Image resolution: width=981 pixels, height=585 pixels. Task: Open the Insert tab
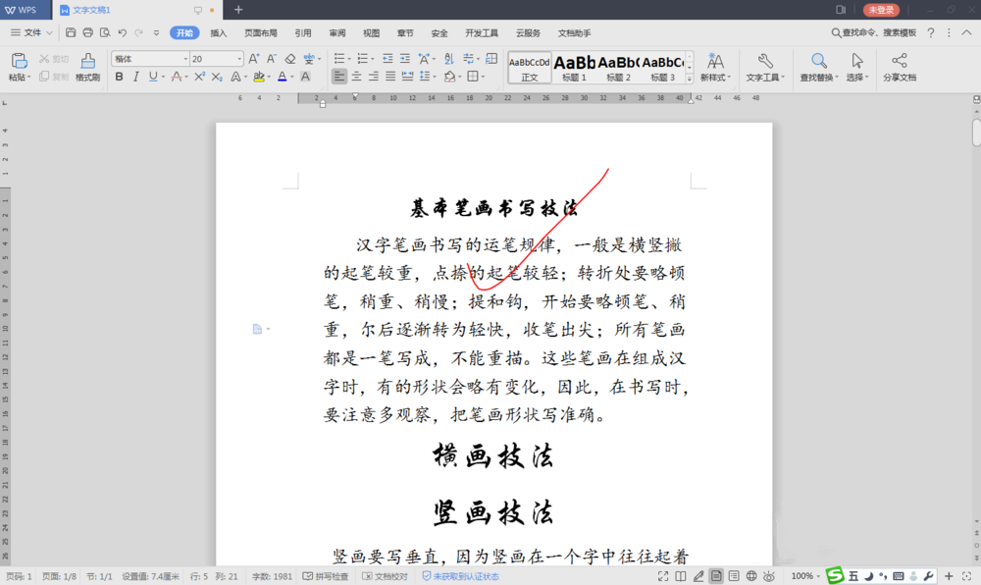(x=219, y=33)
